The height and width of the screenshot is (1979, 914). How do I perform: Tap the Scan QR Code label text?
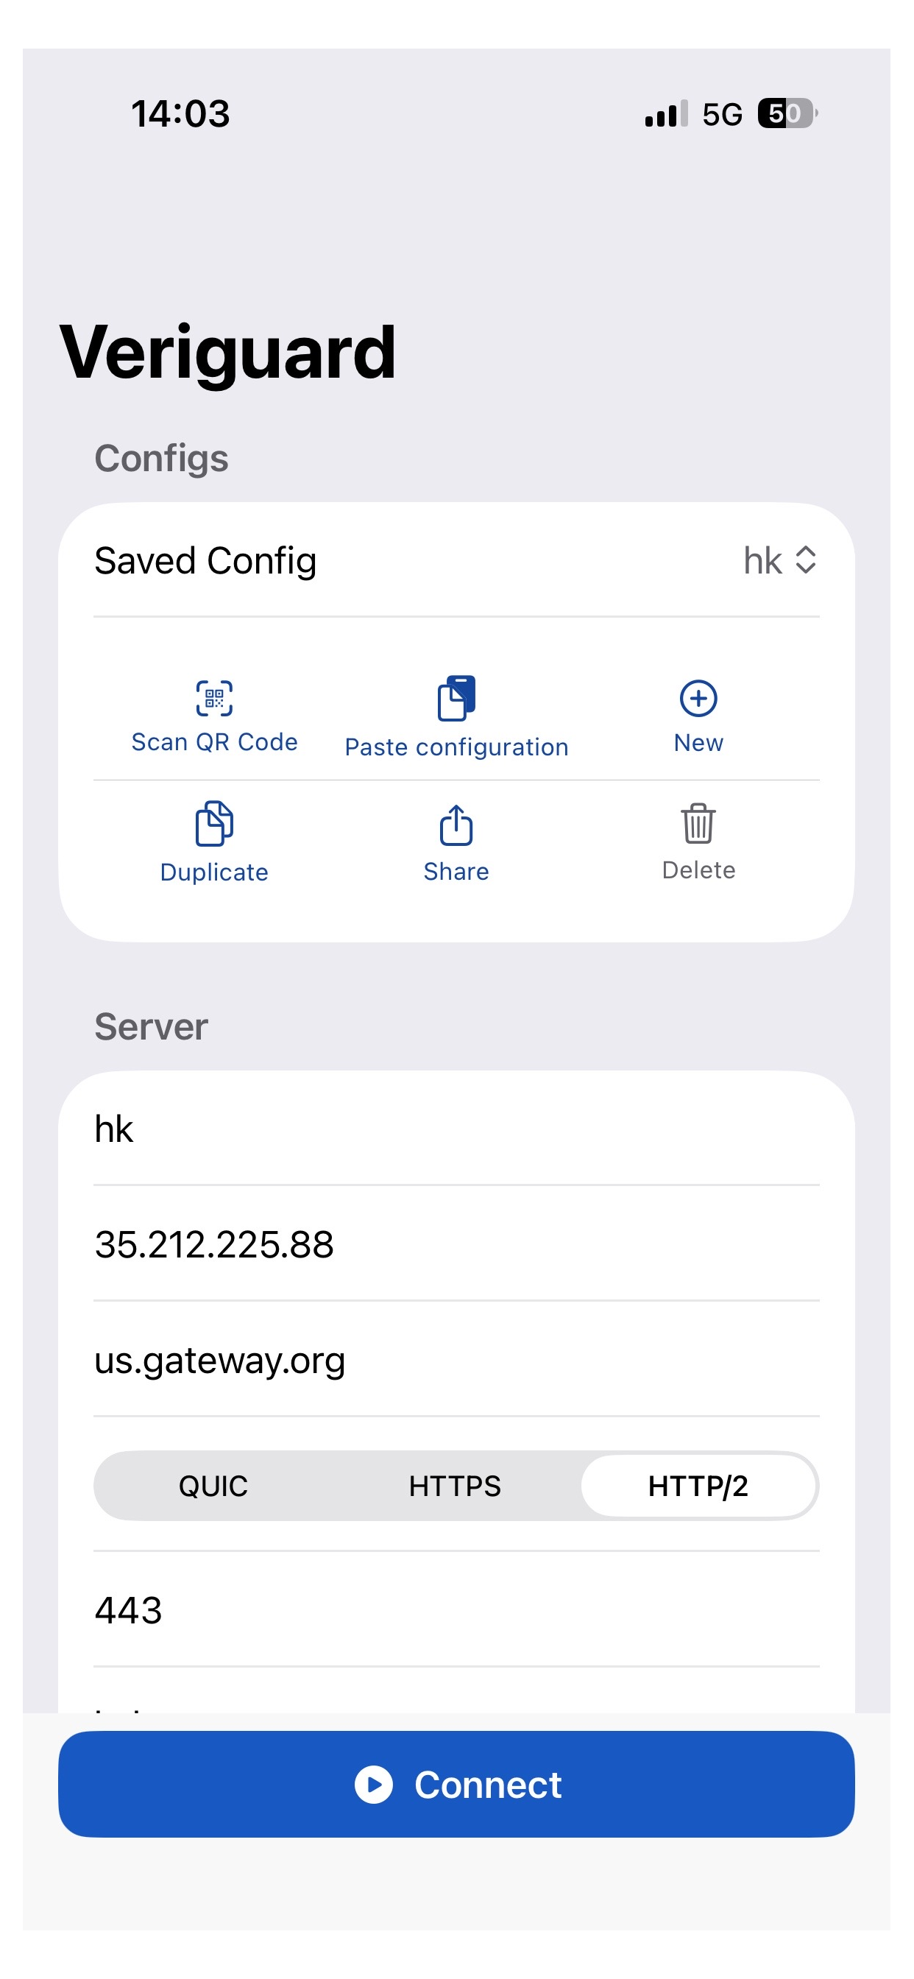pyautogui.click(x=213, y=741)
